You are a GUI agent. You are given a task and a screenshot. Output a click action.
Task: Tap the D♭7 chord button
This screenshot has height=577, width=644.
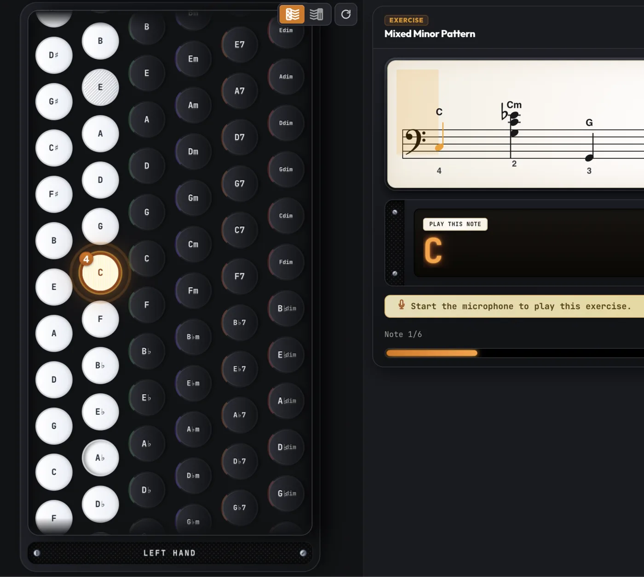[x=240, y=461]
